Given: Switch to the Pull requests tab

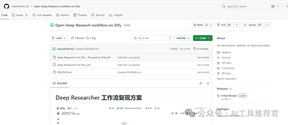Looking at the screenshot, I should (42, 15).
